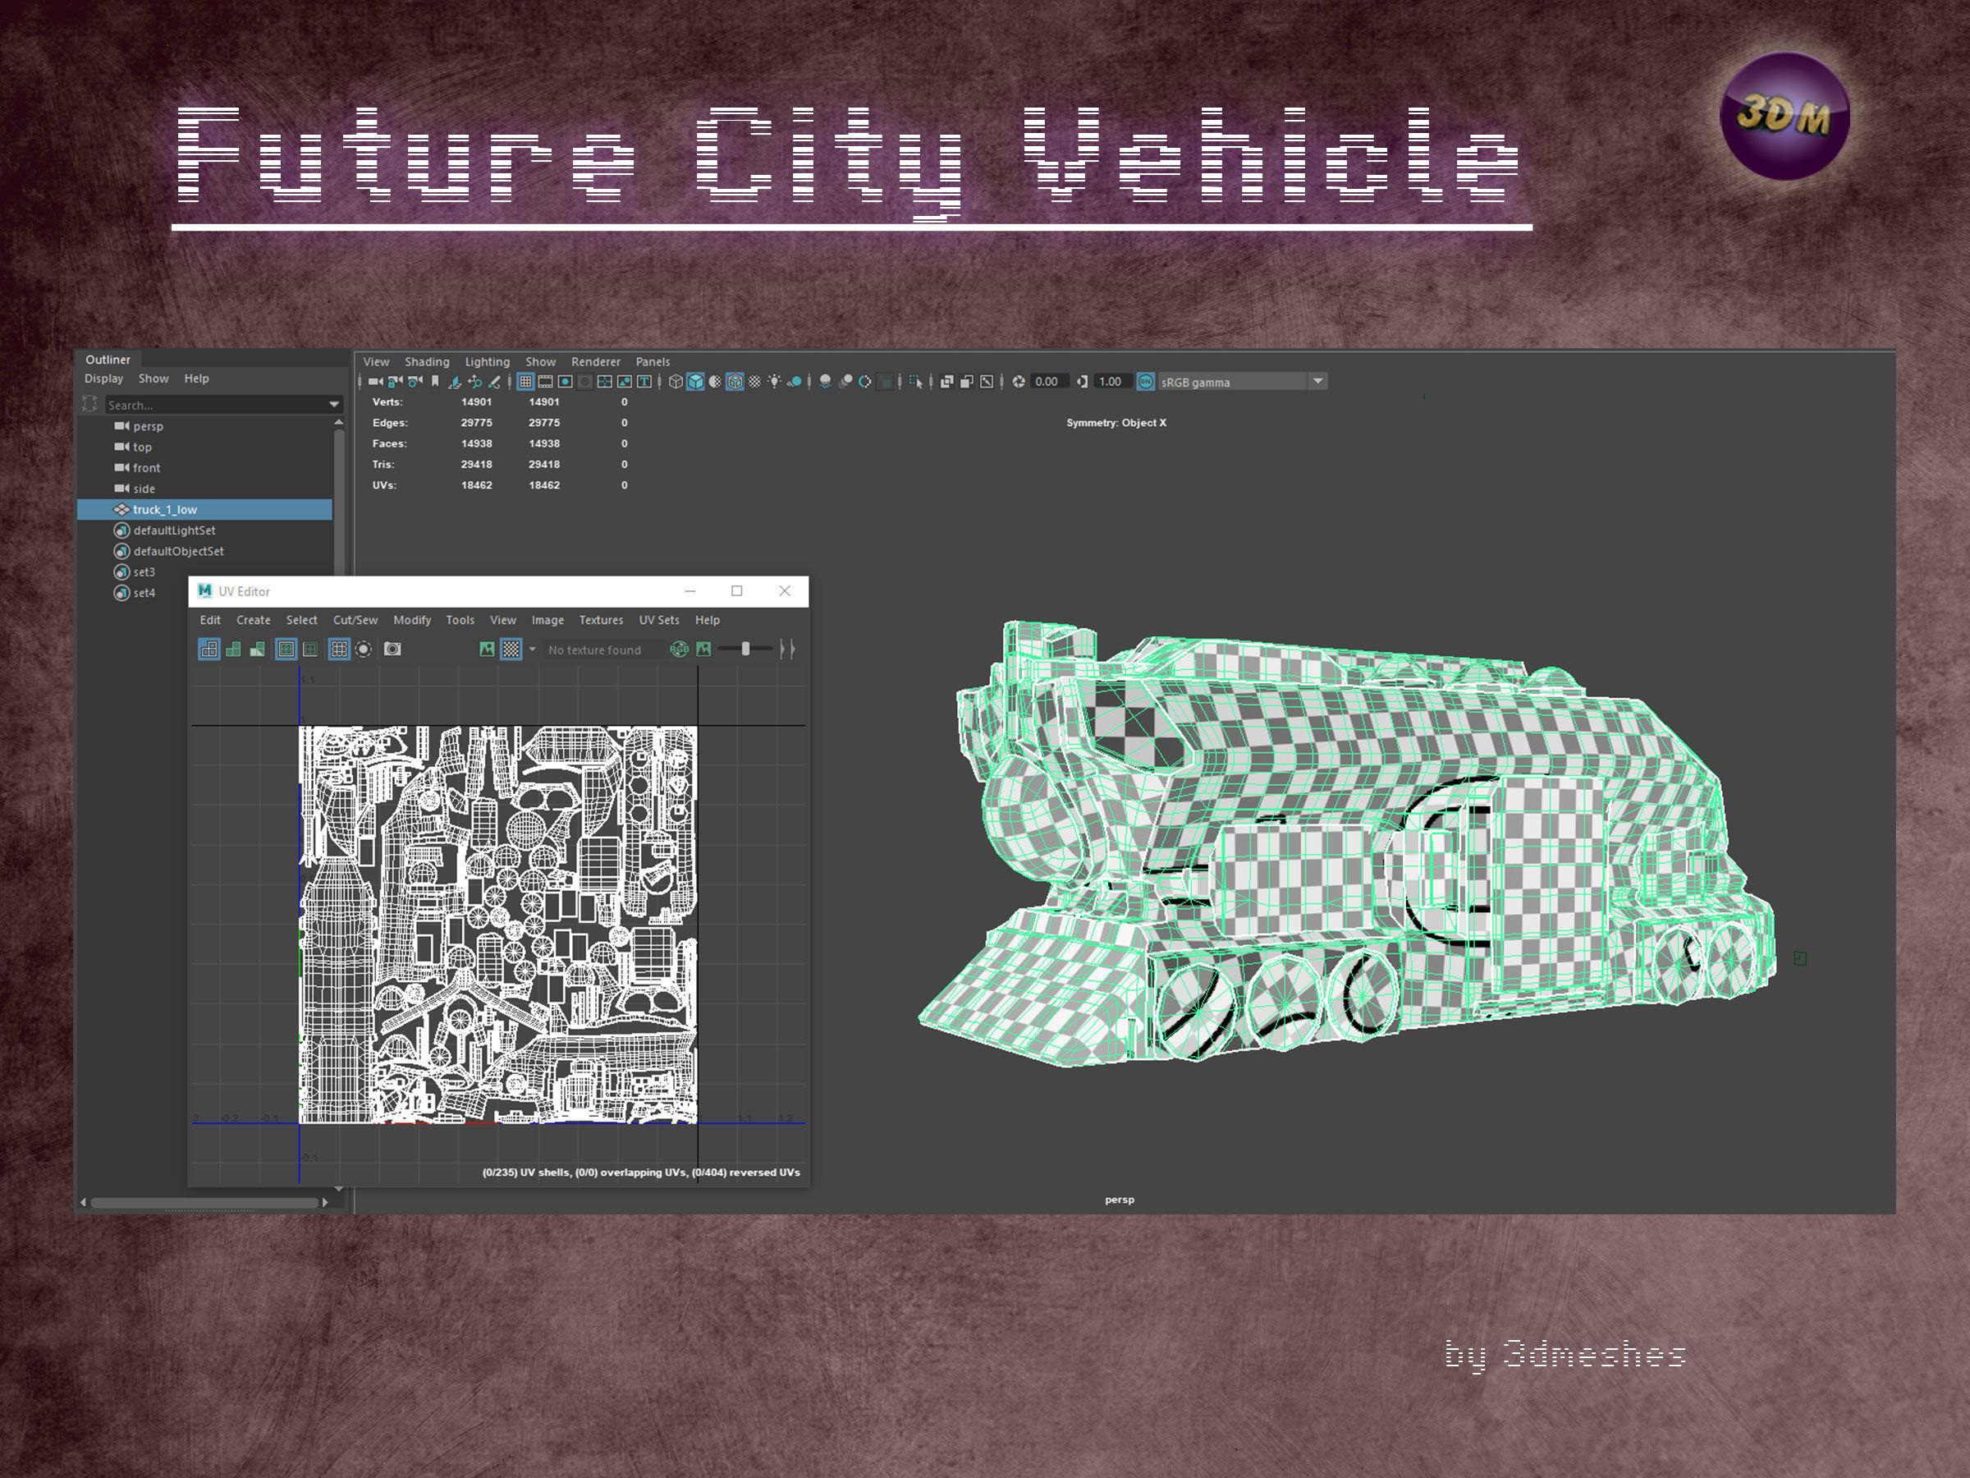Open the Outliner search options dropdown arrow
The image size is (1970, 1478).
point(335,405)
